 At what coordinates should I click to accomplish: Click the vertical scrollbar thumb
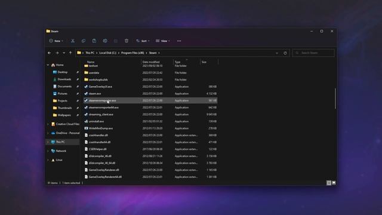pos(335,99)
